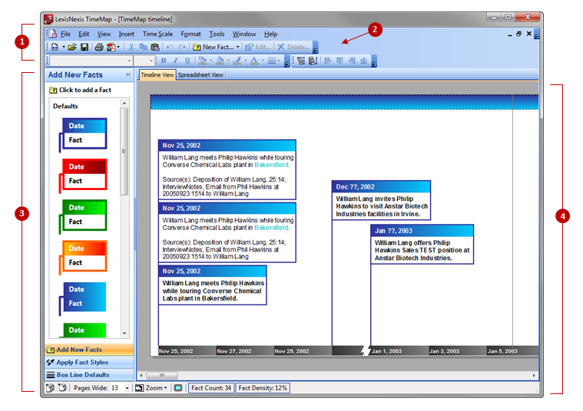Click the Delete fact button
Screen dimensions: 583x411
[293, 47]
